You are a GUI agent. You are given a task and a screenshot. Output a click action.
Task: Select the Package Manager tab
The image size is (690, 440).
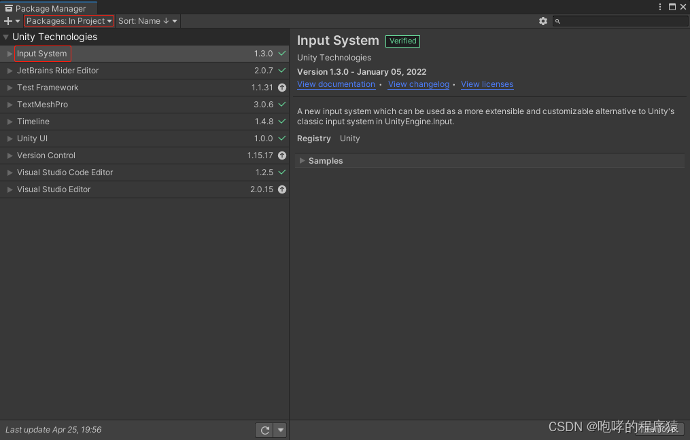point(48,8)
